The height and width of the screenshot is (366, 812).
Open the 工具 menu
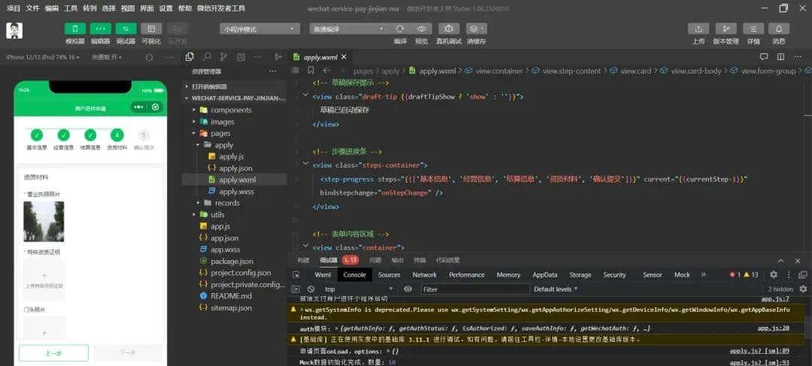click(71, 8)
